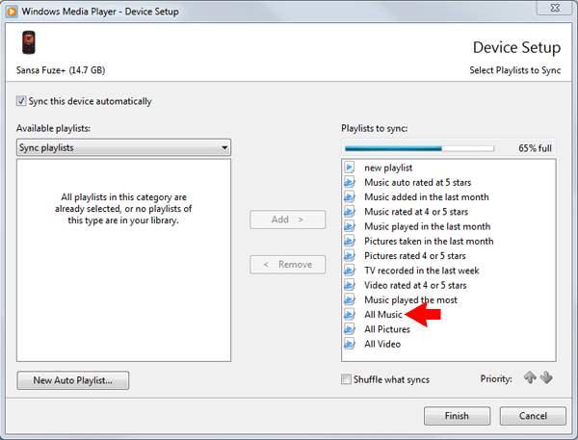Click the Finish button
Viewport: 578px width, 440px height.
pyautogui.click(x=457, y=416)
